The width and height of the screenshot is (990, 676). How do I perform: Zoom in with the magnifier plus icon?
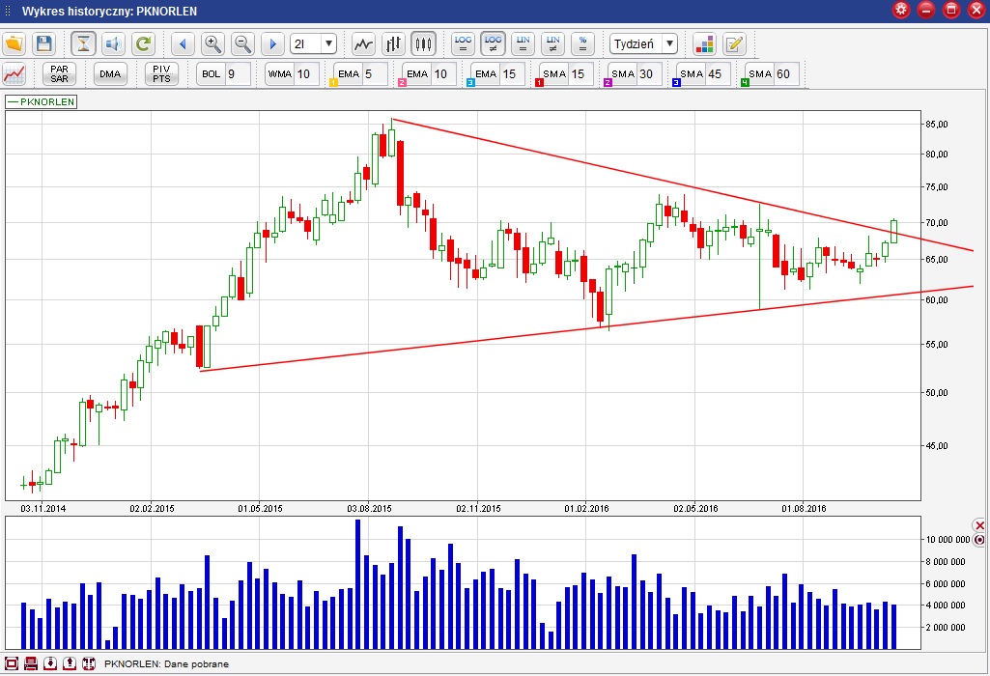[212, 43]
